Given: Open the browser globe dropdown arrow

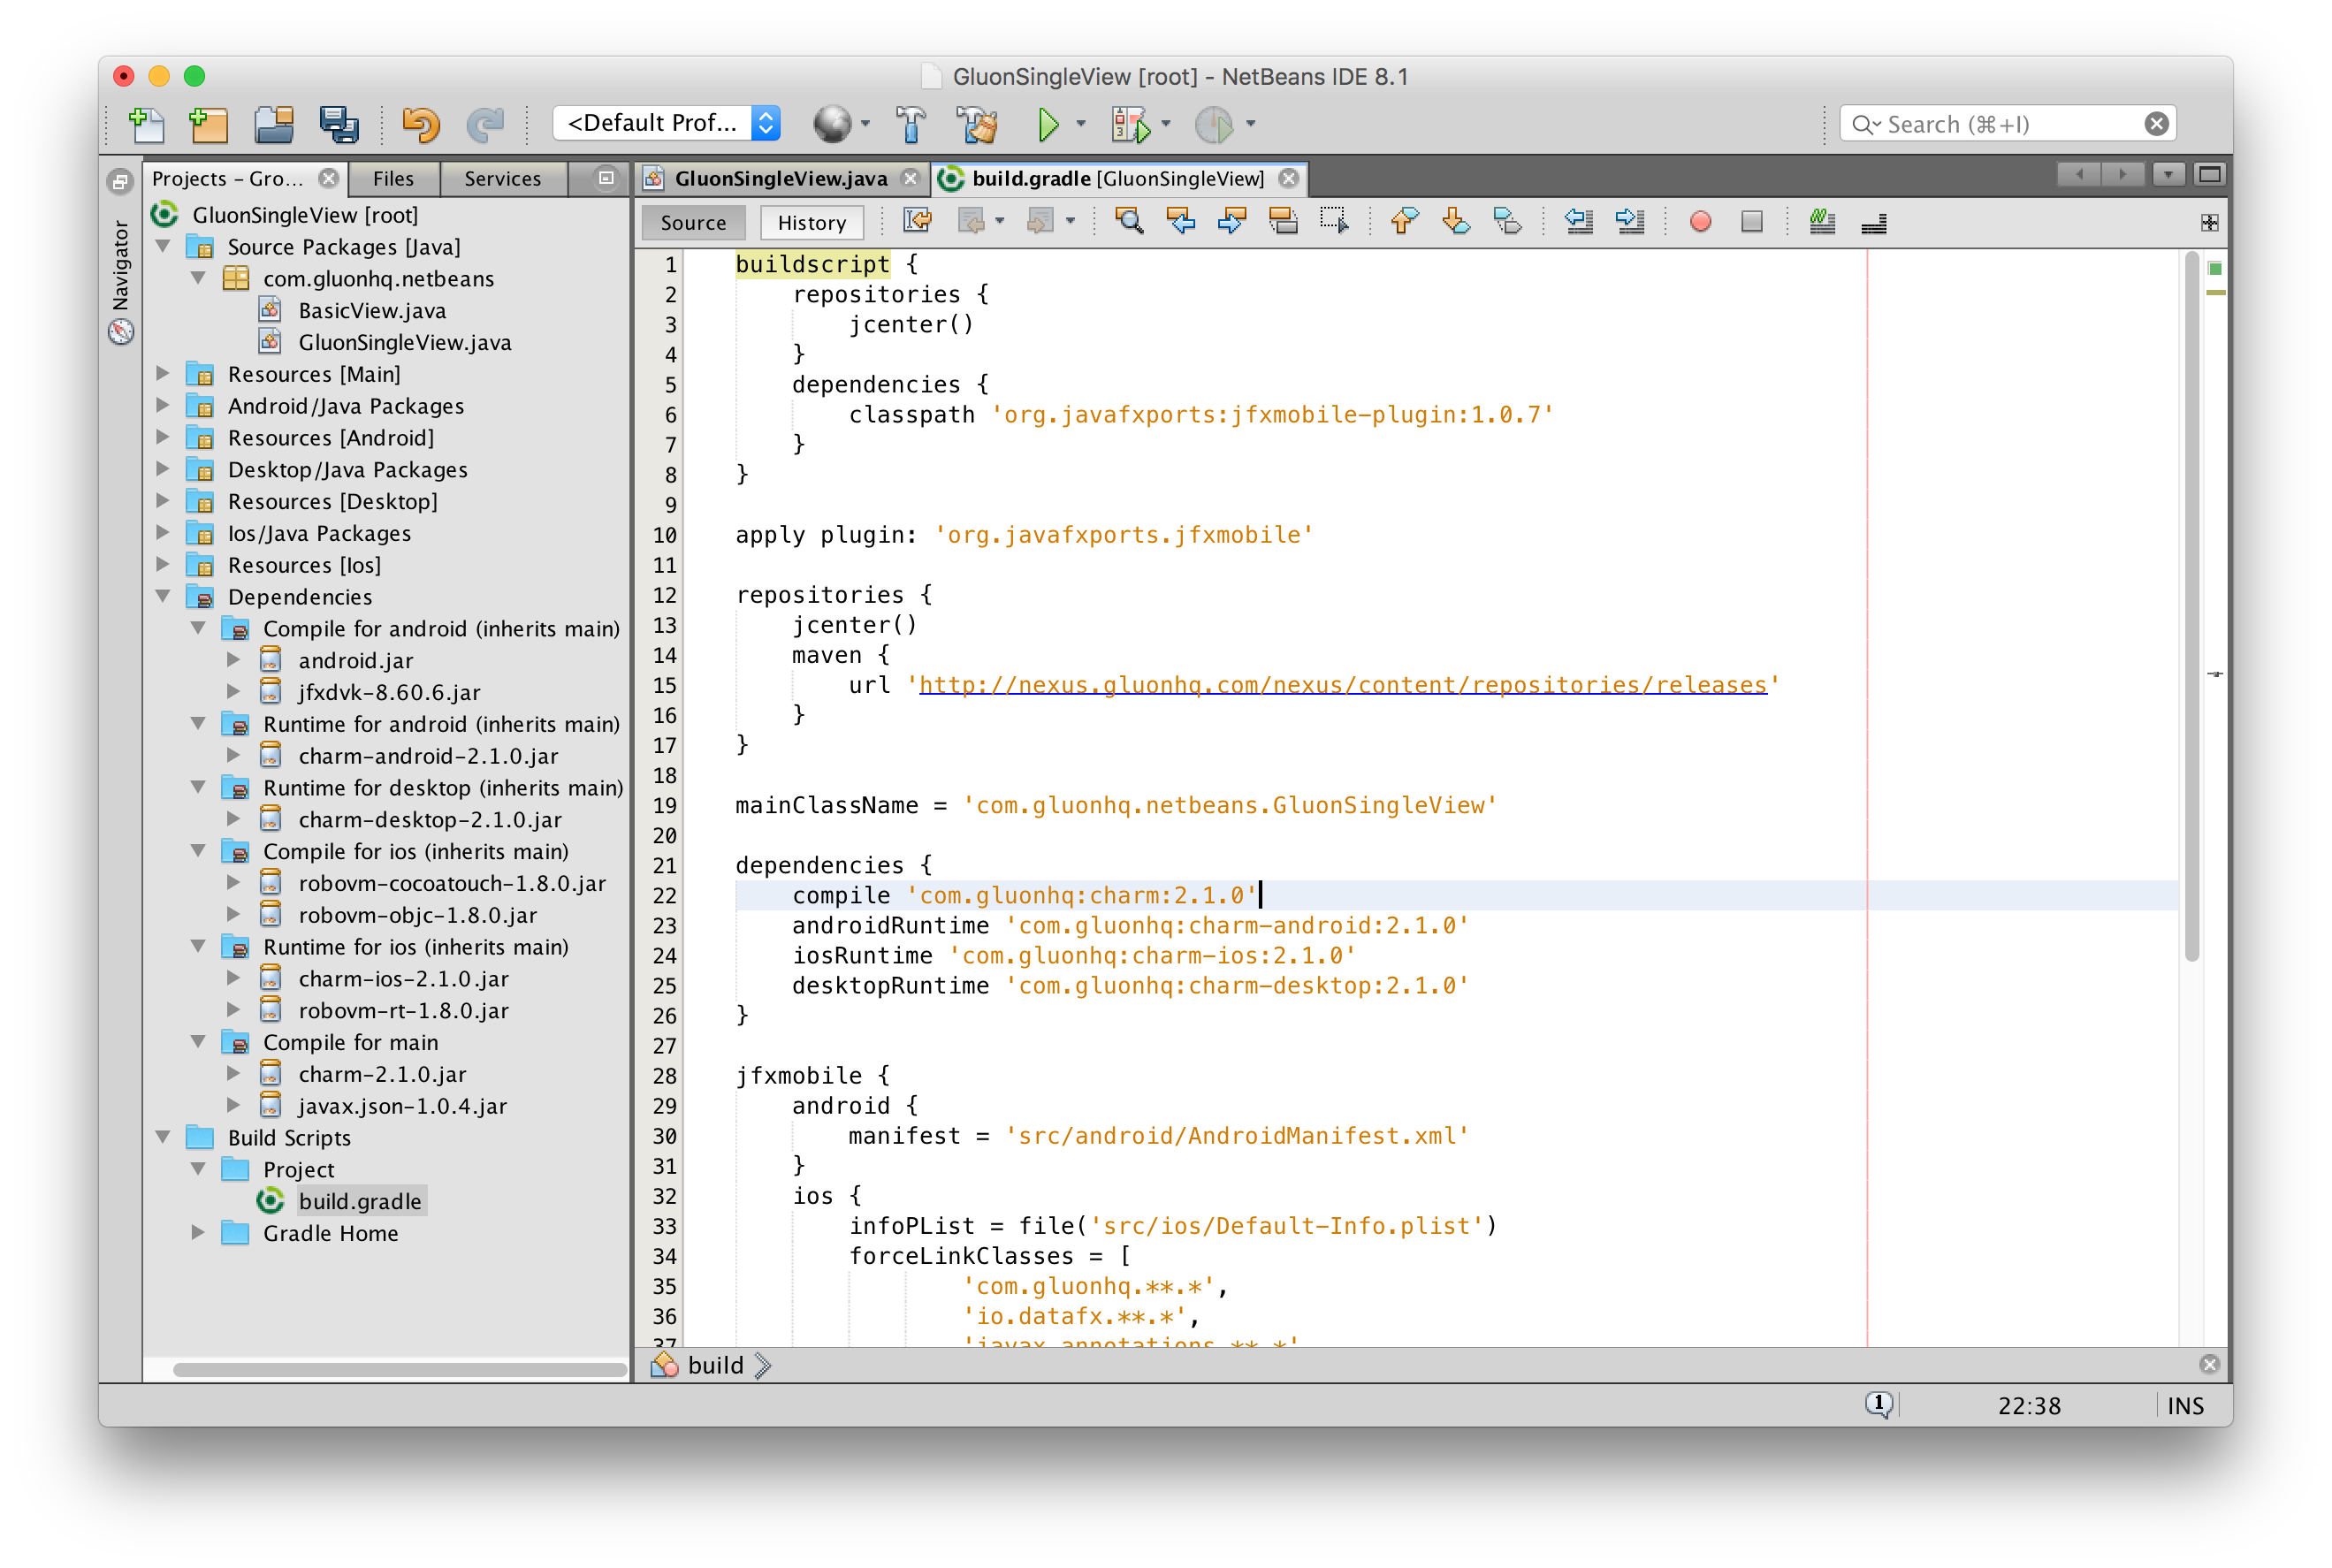Looking at the screenshot, I should click(x=865, y=124).
